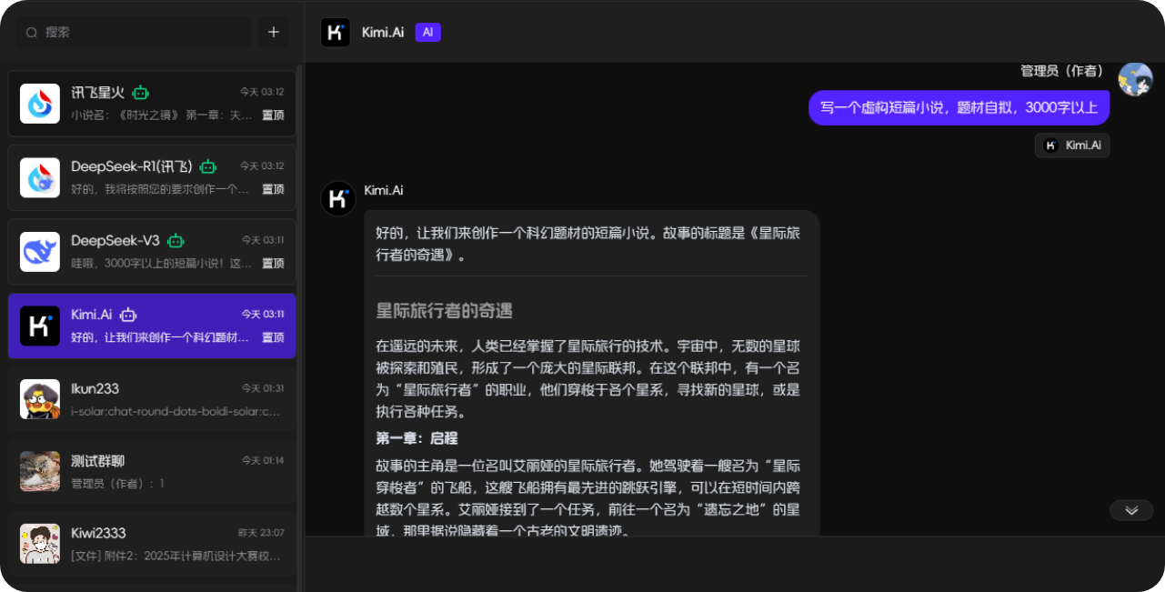
Task: Open the DeepSeek-V3 conversation
Action: point(152,252)
